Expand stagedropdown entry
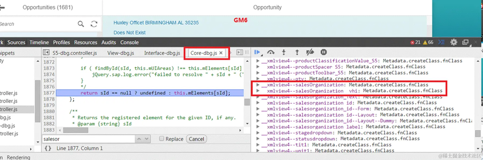The width and height of the screenshot is (483, 160). click(x=258, y=133)
